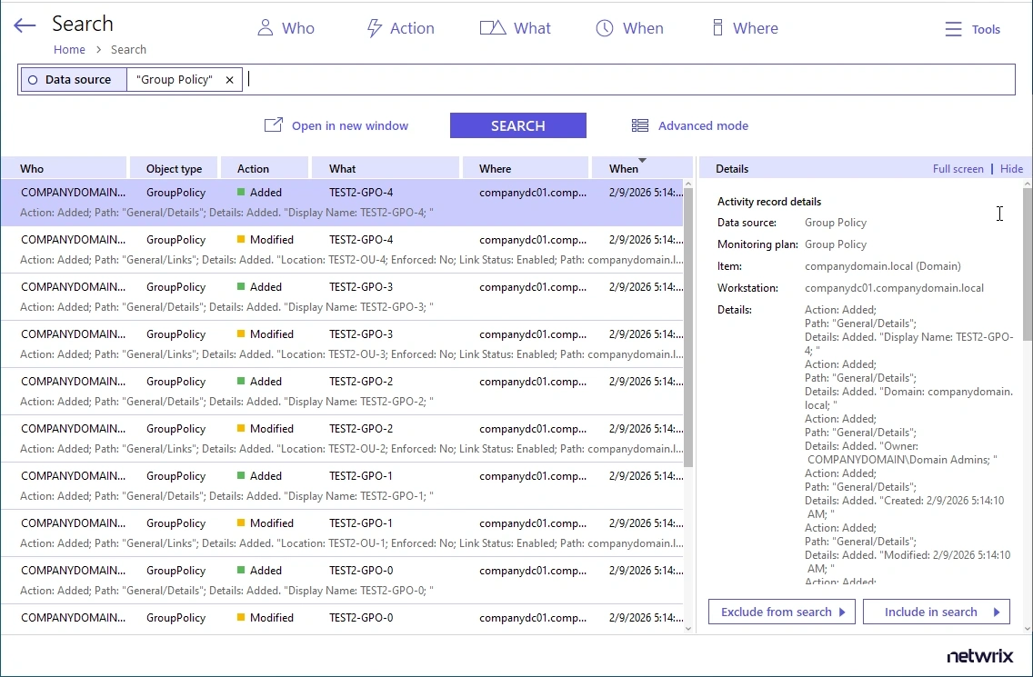Expand the Exclude from search menu
The image size is (1033, 677).
[x=782, y=612]
